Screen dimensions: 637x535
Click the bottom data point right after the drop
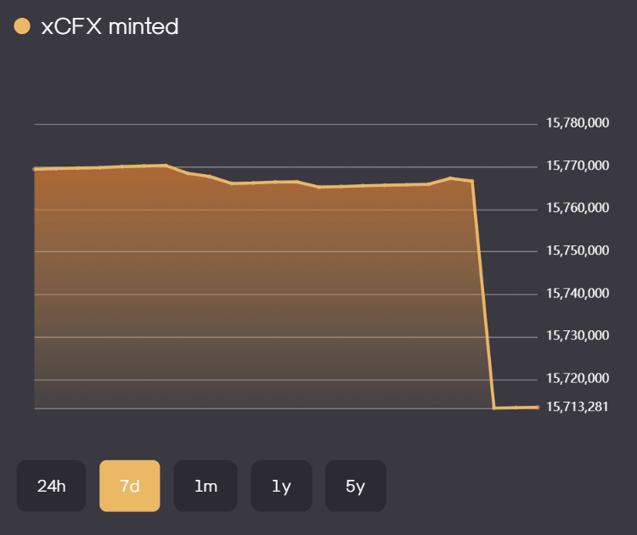click(494, 408)
